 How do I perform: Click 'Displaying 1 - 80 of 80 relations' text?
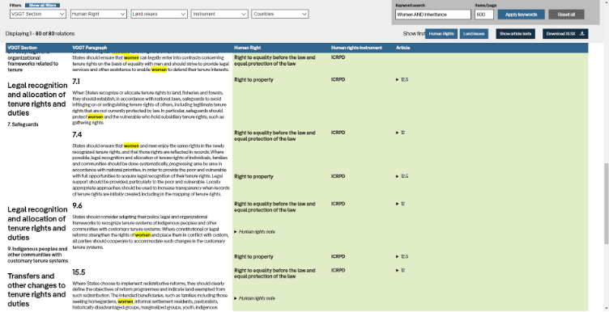[x=40, y=34]
